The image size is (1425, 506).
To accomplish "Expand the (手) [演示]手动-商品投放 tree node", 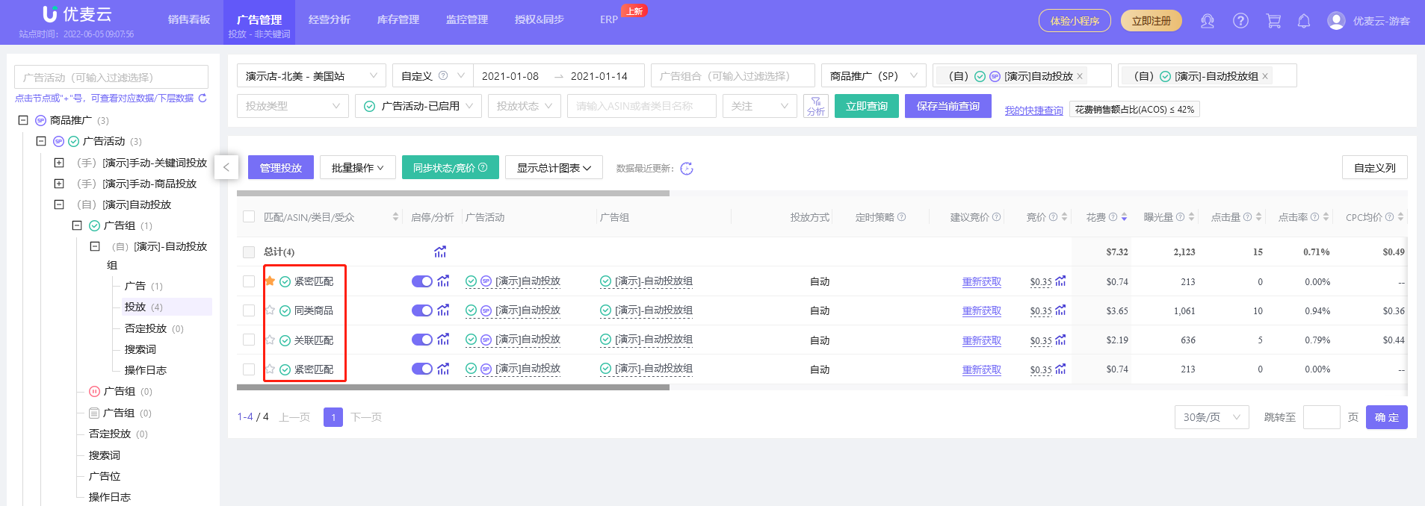I will 59,184.
